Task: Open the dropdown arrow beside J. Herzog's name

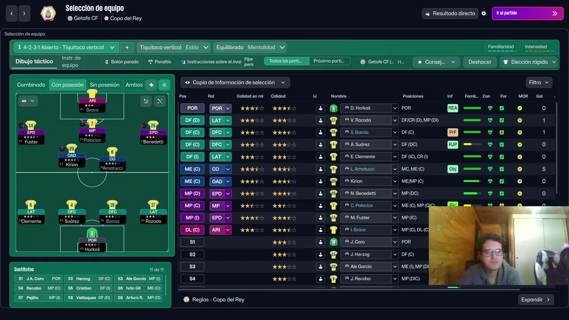Action: (394, 254)
